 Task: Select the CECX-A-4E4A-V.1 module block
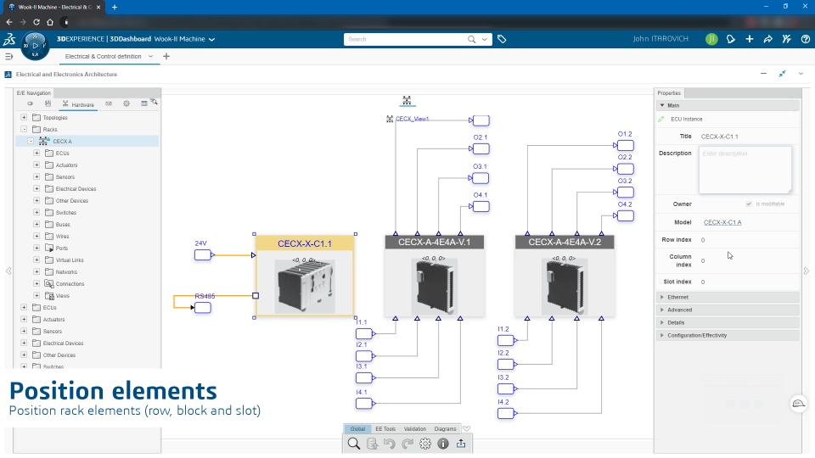tap(435, 276)
